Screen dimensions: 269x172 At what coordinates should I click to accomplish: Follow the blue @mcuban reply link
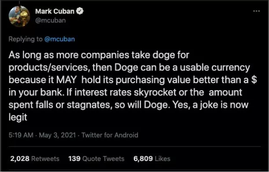point(59,39)
